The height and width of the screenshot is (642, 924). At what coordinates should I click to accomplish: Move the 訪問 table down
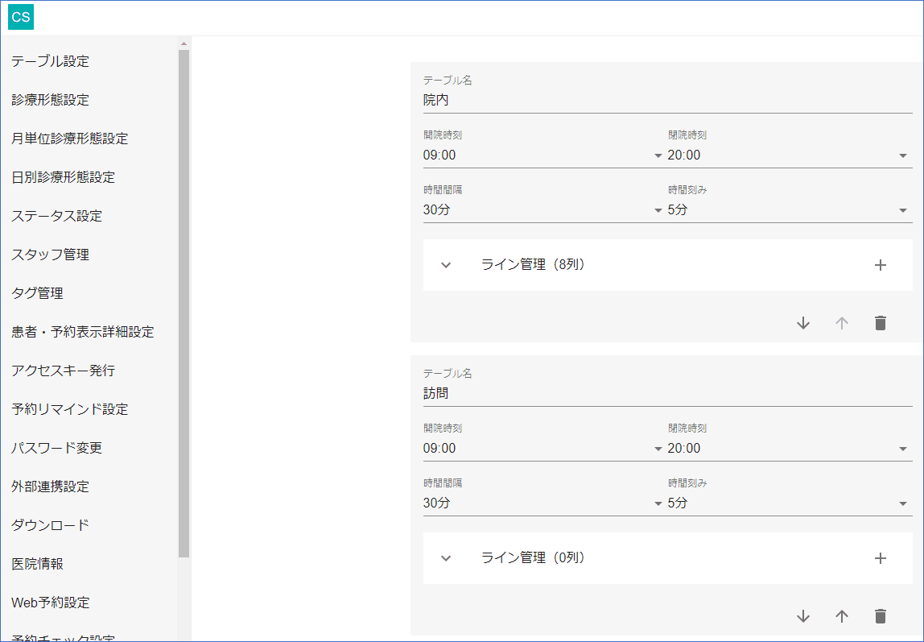(802, 616)
